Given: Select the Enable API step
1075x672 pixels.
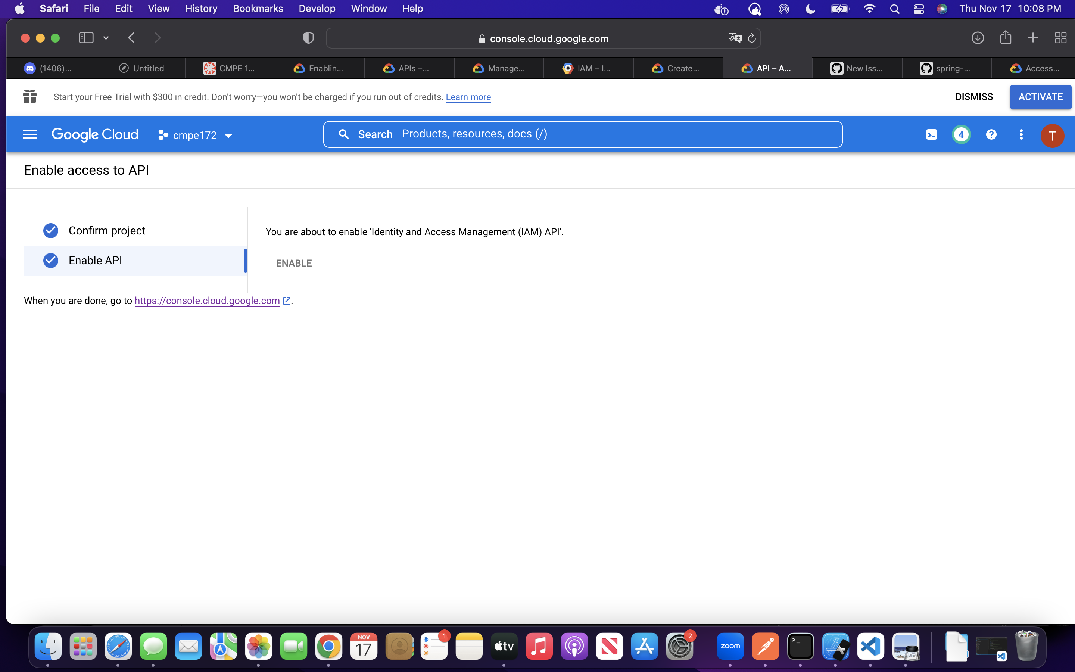Looking at the screenshot, I should coord(95,261).
